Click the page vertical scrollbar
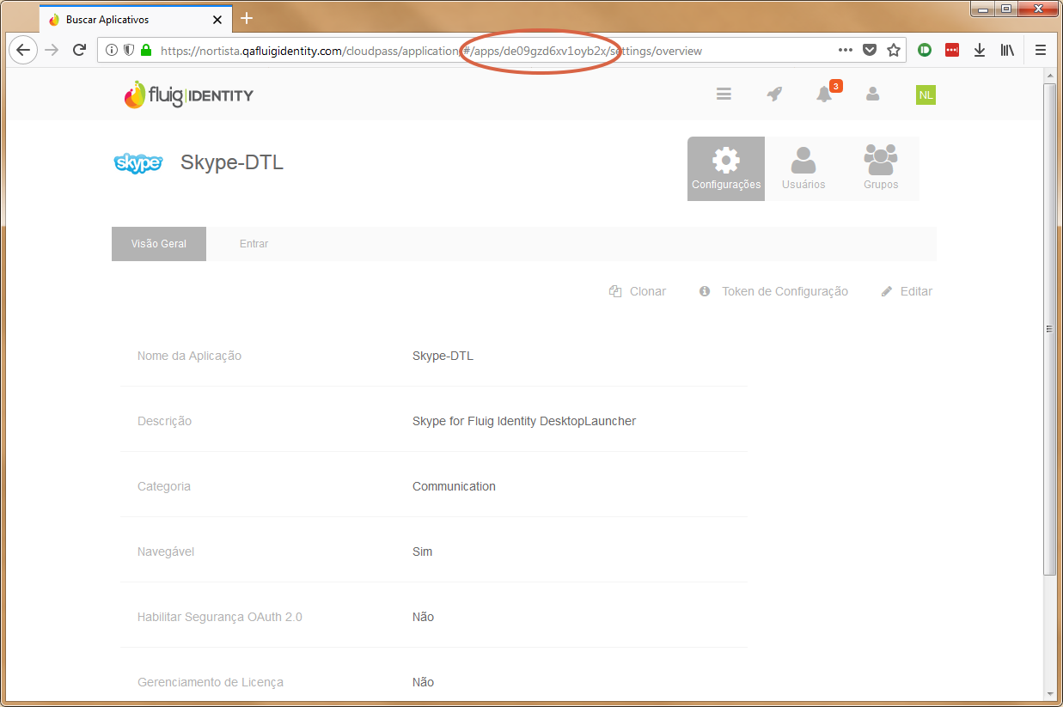 (1049, 328)
